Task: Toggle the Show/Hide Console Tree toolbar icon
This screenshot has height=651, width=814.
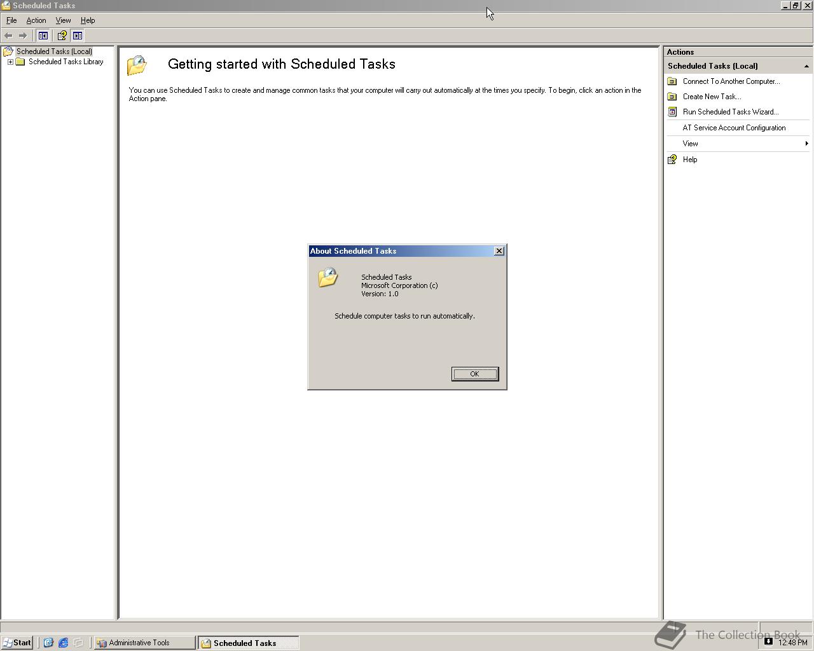Action: pyautogui.click(x=43, y=36)
